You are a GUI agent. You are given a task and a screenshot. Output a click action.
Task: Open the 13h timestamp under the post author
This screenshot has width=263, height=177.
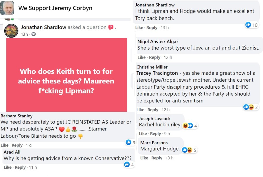(24, 34)
